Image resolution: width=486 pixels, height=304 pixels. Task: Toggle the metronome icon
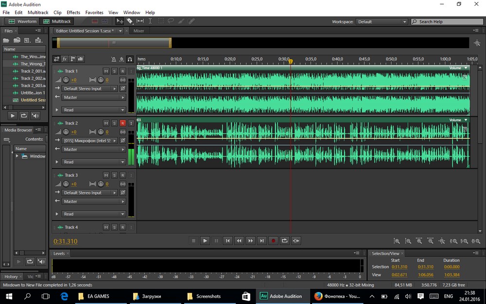pos(113,59)
